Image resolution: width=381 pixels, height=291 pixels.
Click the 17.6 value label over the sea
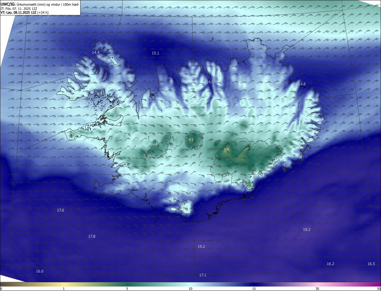click(60, 210)
